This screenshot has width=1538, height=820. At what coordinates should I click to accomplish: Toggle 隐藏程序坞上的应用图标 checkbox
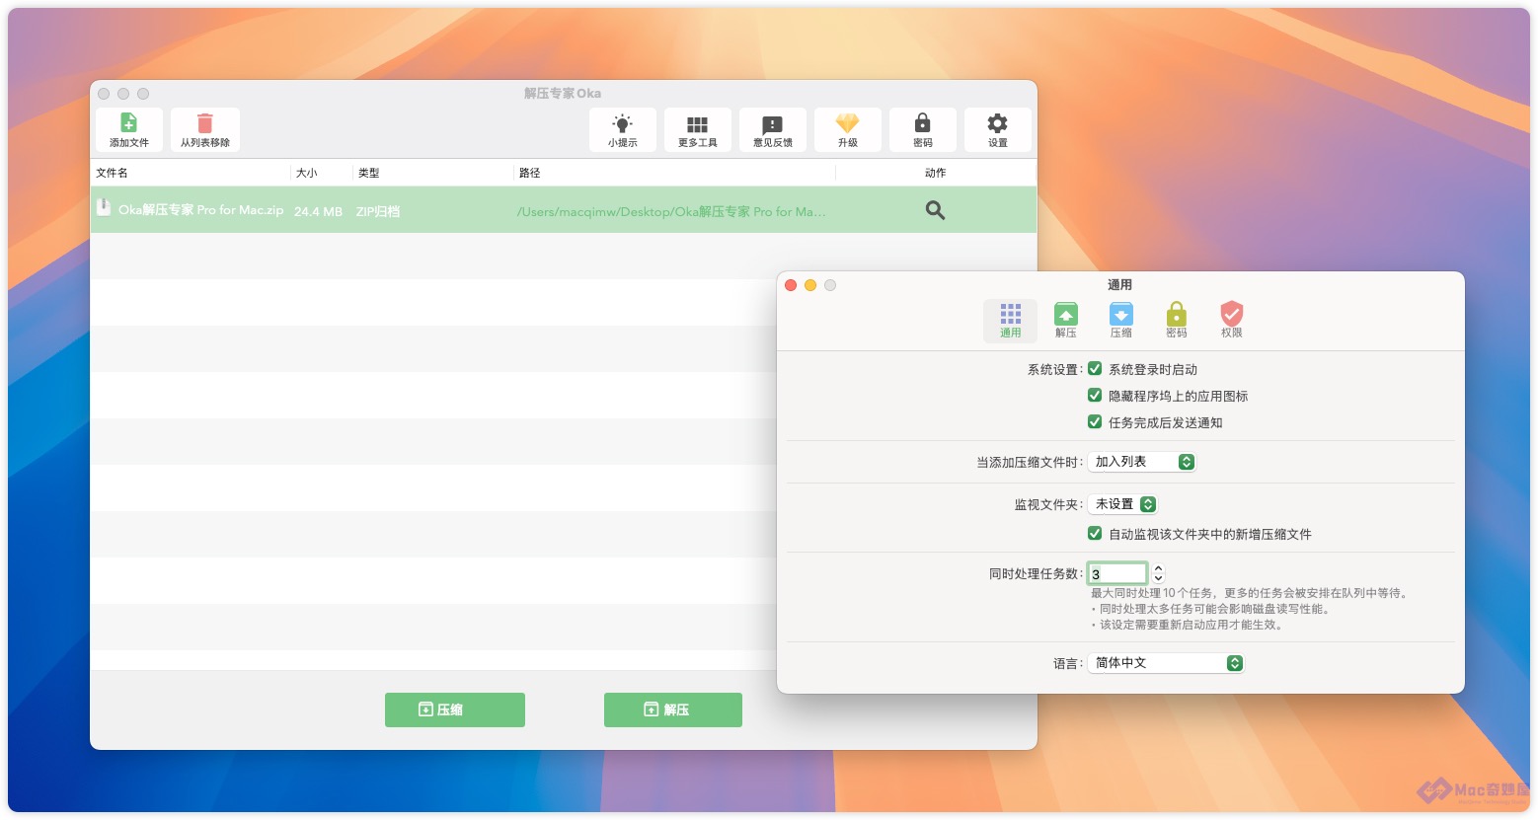pos(1095,396)
